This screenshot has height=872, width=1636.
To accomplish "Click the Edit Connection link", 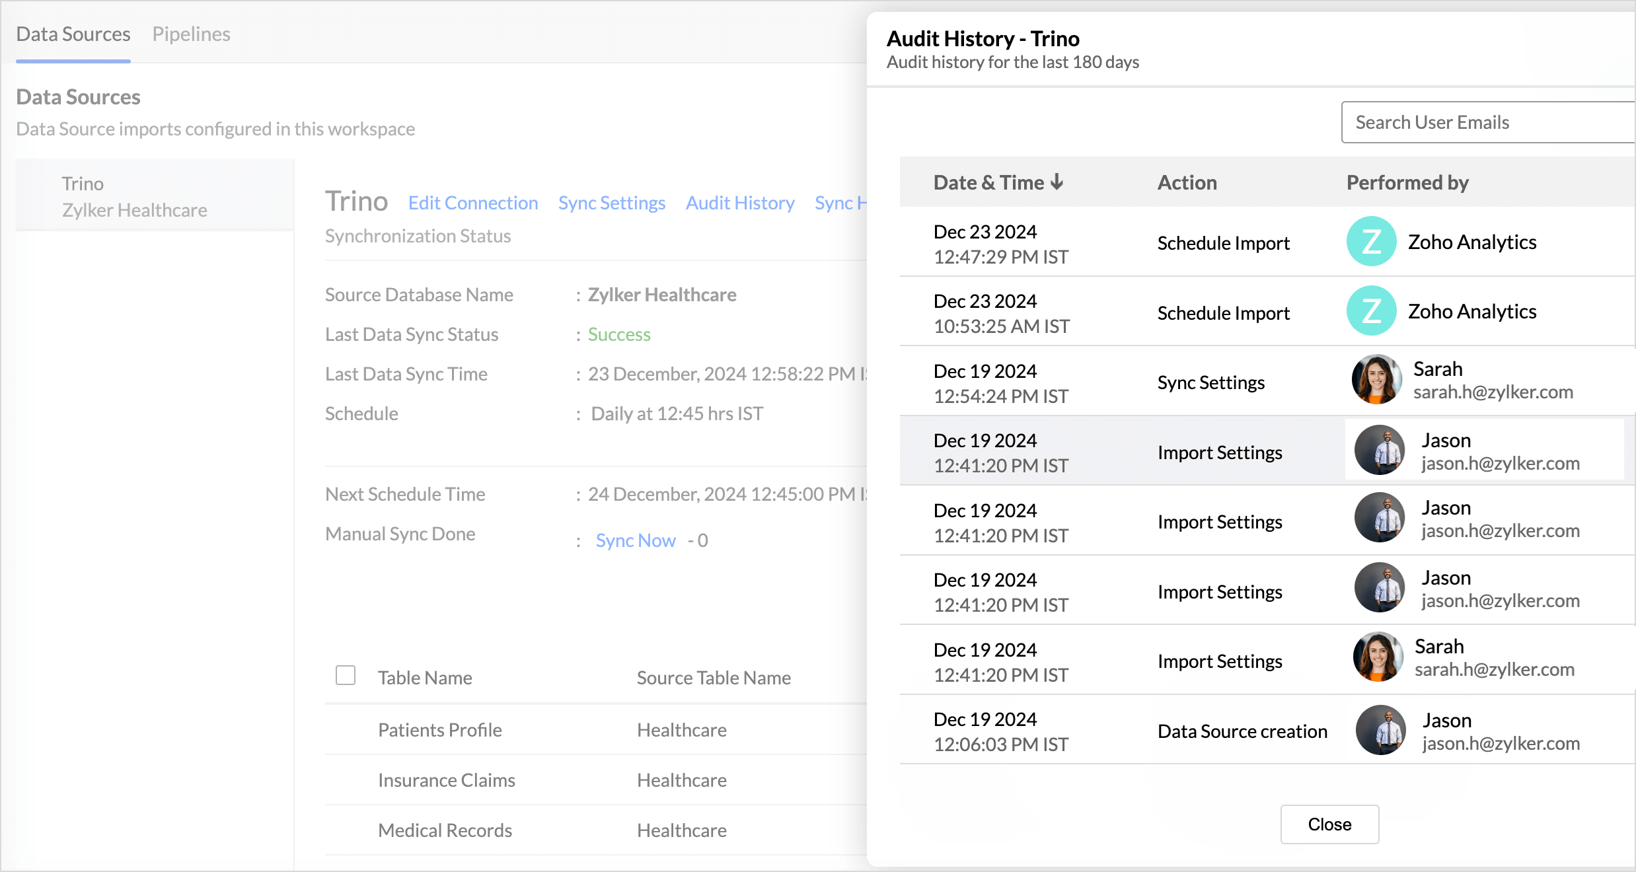I will click(473, 203).
